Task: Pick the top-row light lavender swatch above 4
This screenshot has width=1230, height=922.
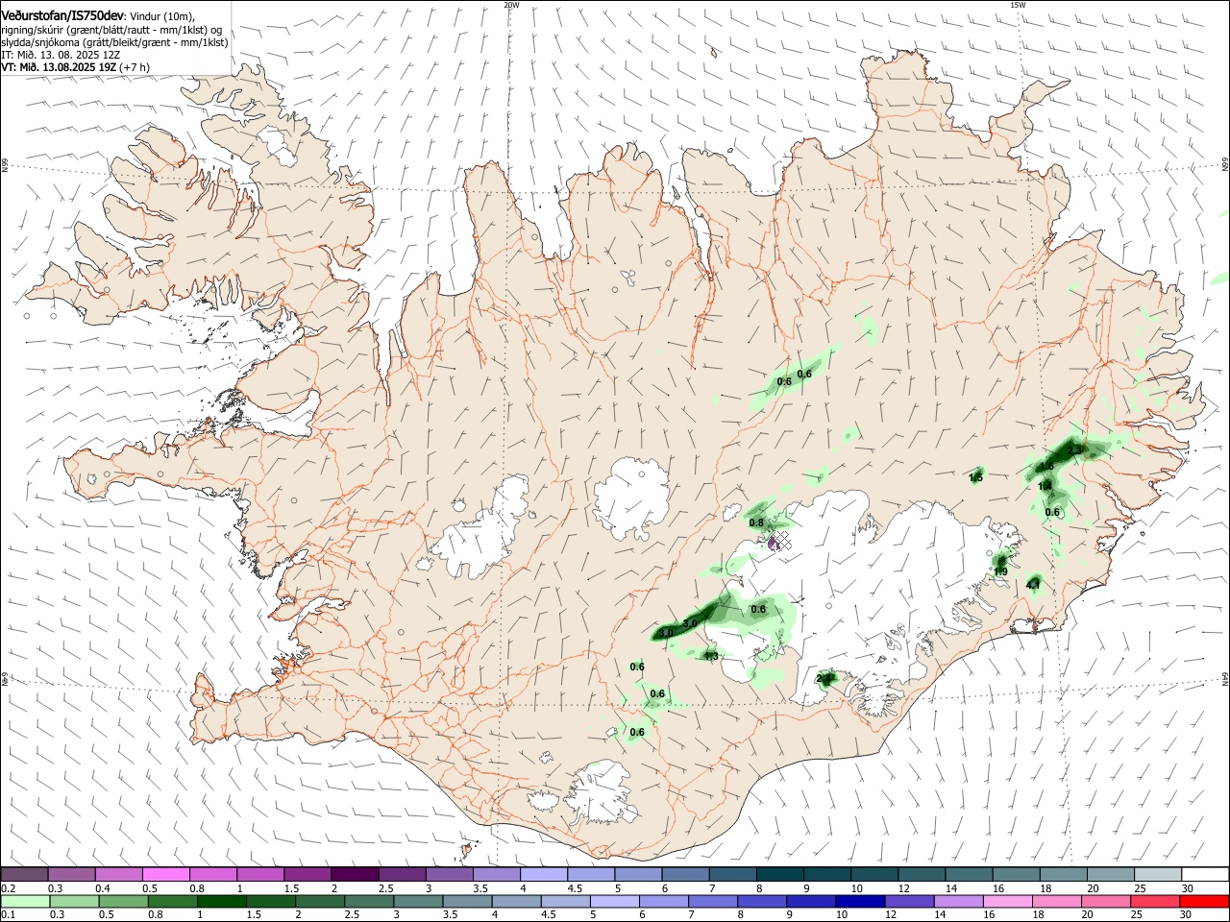Action: click(544, 875)
